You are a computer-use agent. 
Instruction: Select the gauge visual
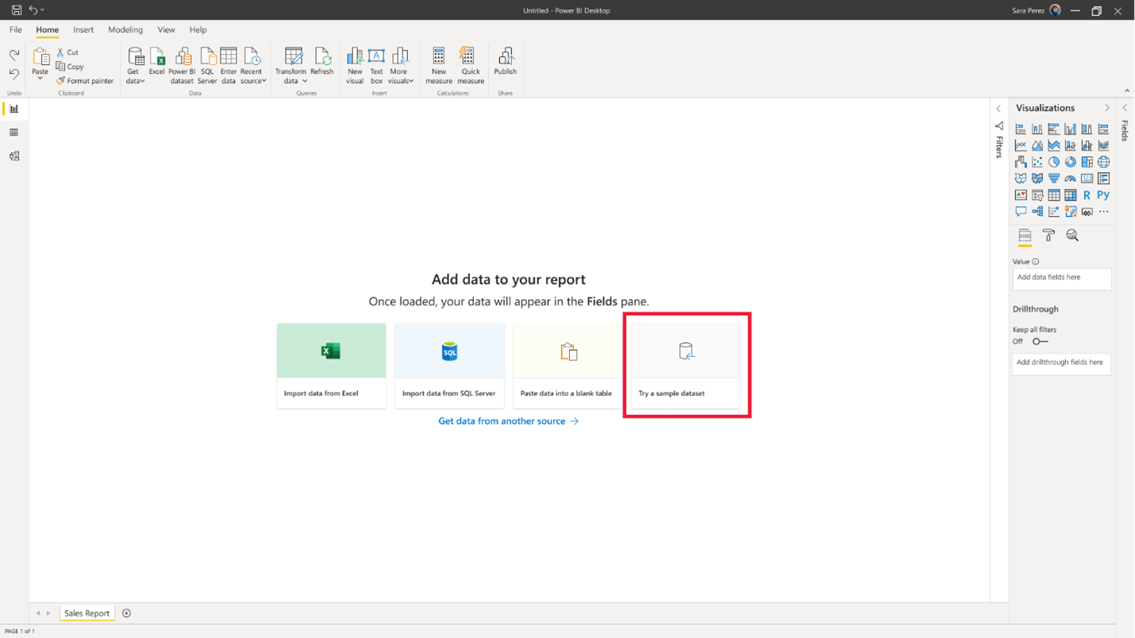1071,178
